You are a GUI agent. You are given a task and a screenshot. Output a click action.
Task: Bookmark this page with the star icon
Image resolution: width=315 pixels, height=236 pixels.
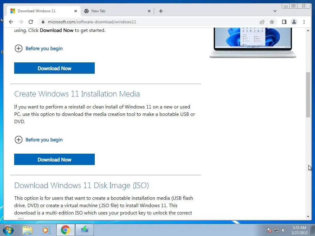click(x=272, y=22)
